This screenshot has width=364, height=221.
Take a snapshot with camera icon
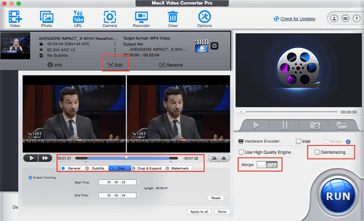click(315, 125)
